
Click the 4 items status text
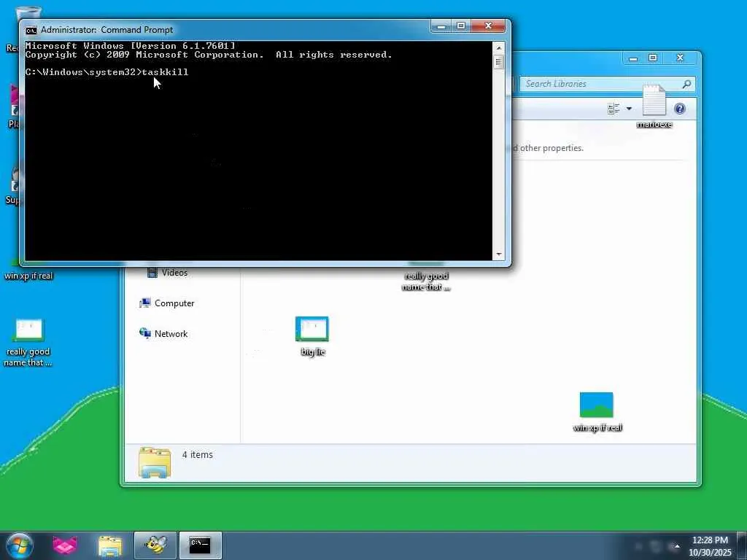click(197, 455)
